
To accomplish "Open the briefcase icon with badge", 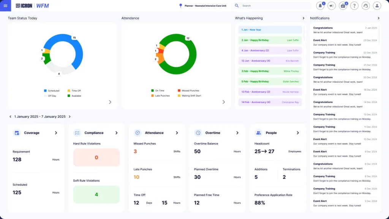I will click(x=343, y=6).
